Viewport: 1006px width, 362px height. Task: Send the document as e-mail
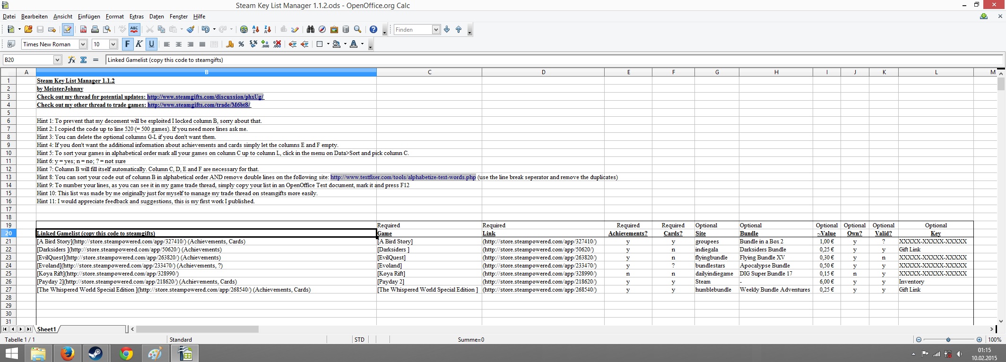click(52, 29)
